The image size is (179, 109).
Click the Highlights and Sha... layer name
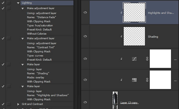click(161, 13)
